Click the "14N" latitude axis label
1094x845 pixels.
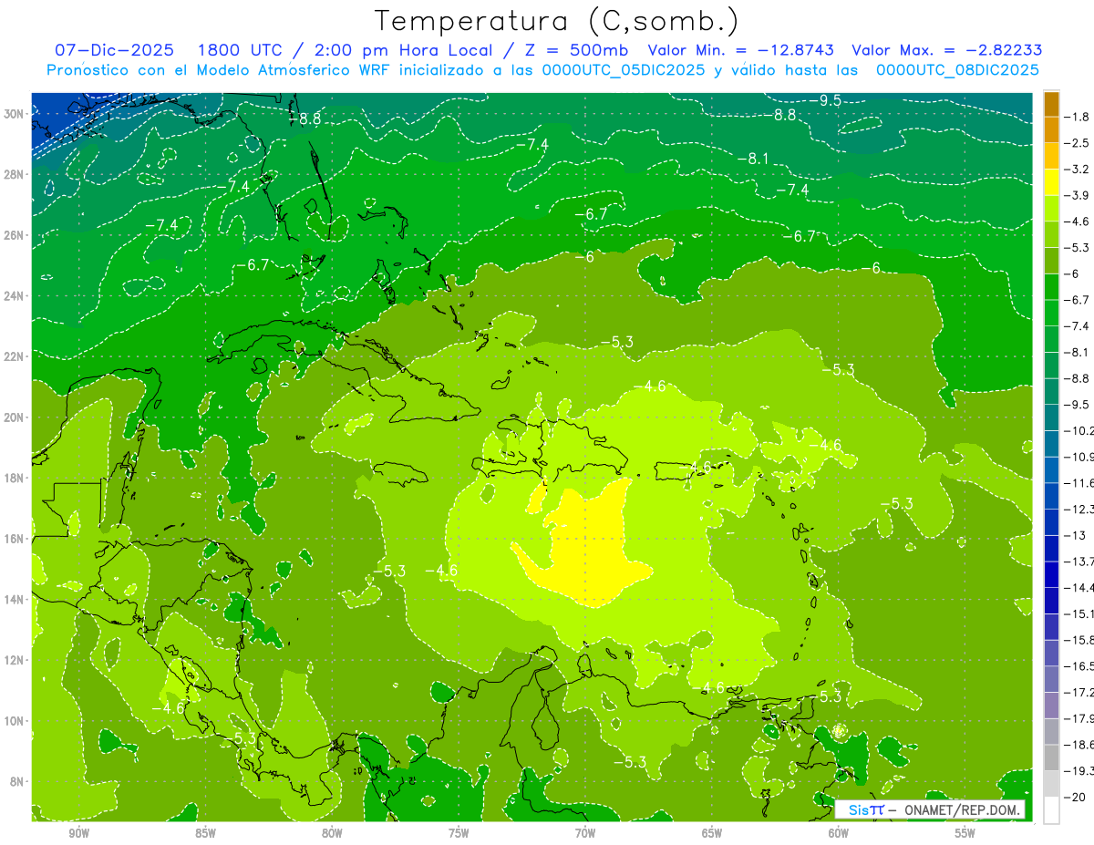(x=15, y=599)
